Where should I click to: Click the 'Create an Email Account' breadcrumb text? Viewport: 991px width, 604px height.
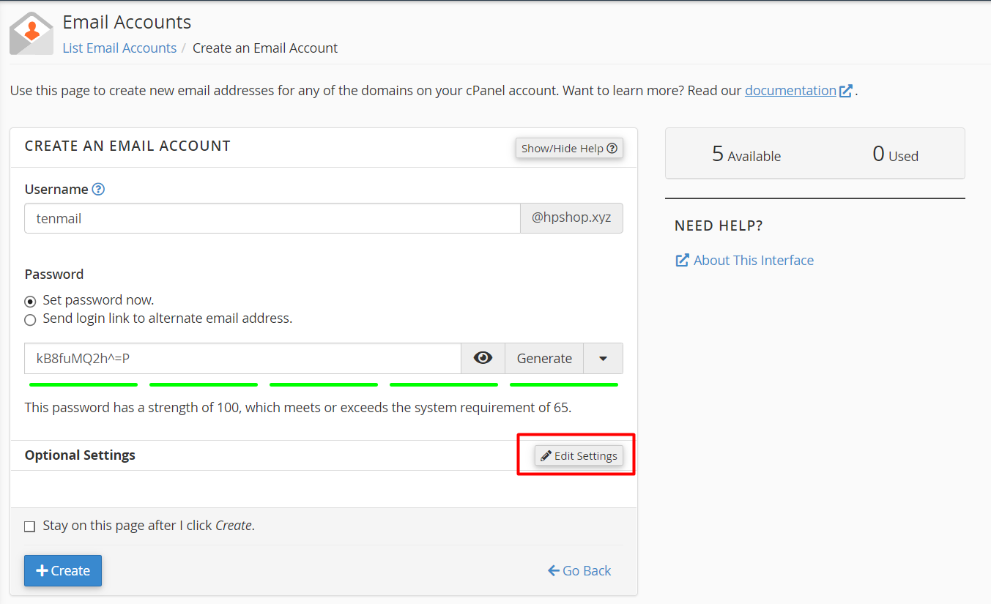tap(265, 48)
